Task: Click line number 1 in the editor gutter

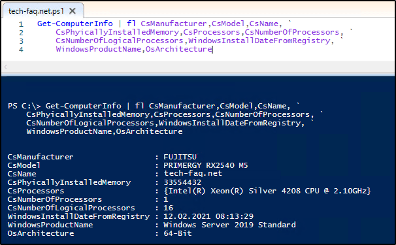Action: 21,24
